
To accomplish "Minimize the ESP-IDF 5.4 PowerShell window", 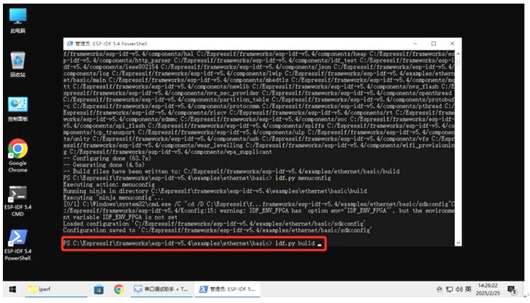I will (415, 44).
